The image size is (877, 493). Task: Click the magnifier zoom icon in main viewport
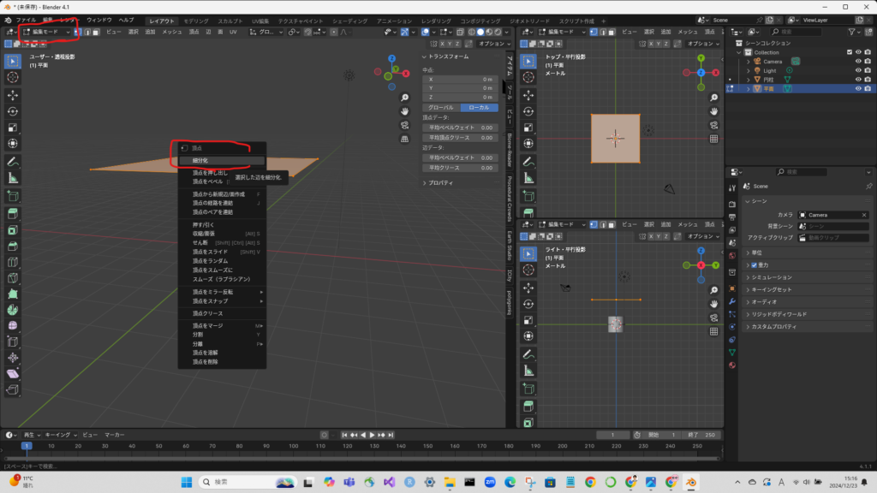(404, 97)
